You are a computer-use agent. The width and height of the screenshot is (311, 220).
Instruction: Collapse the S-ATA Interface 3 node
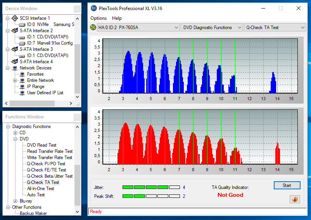(x=7, y=49)
